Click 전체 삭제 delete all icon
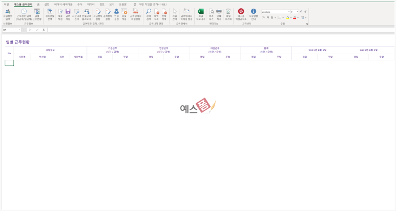 [164, 12]
